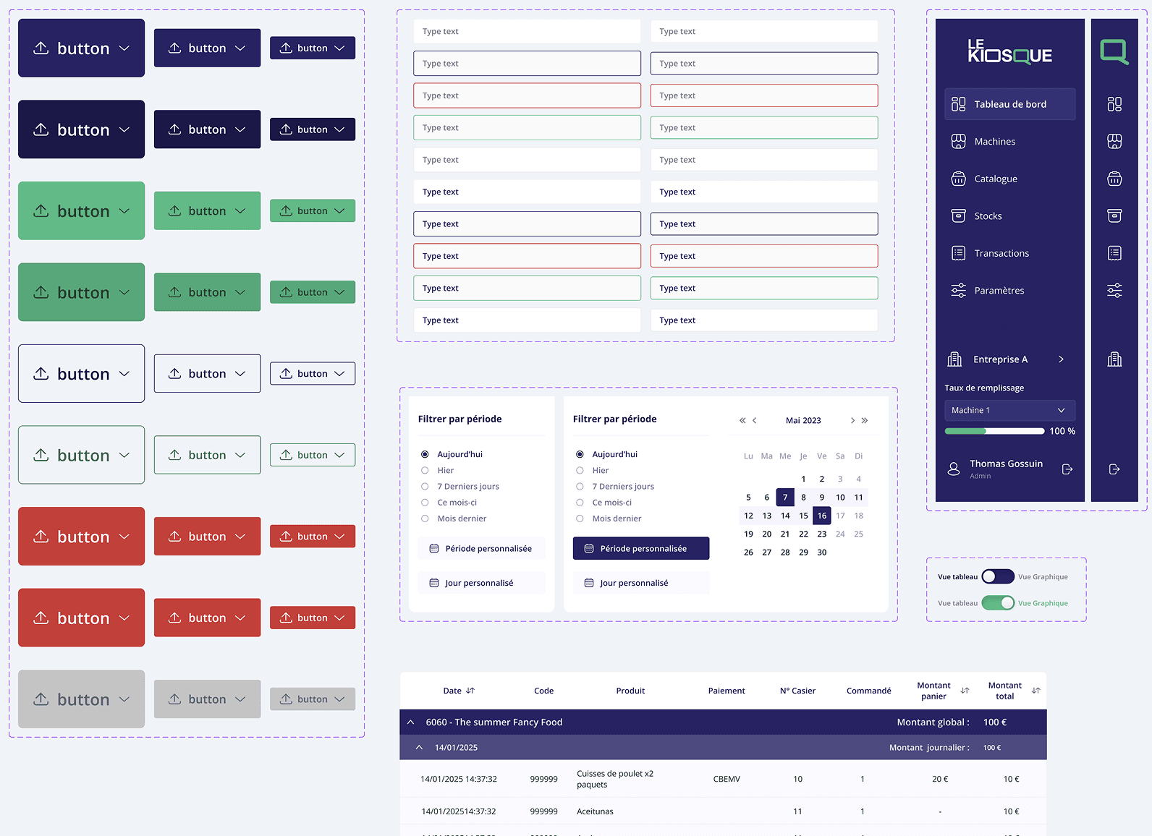Viewport: 1152px width, 836px height.
Task: Turn off the green Vue Graphique switch
Action: [x=998, y=603]
